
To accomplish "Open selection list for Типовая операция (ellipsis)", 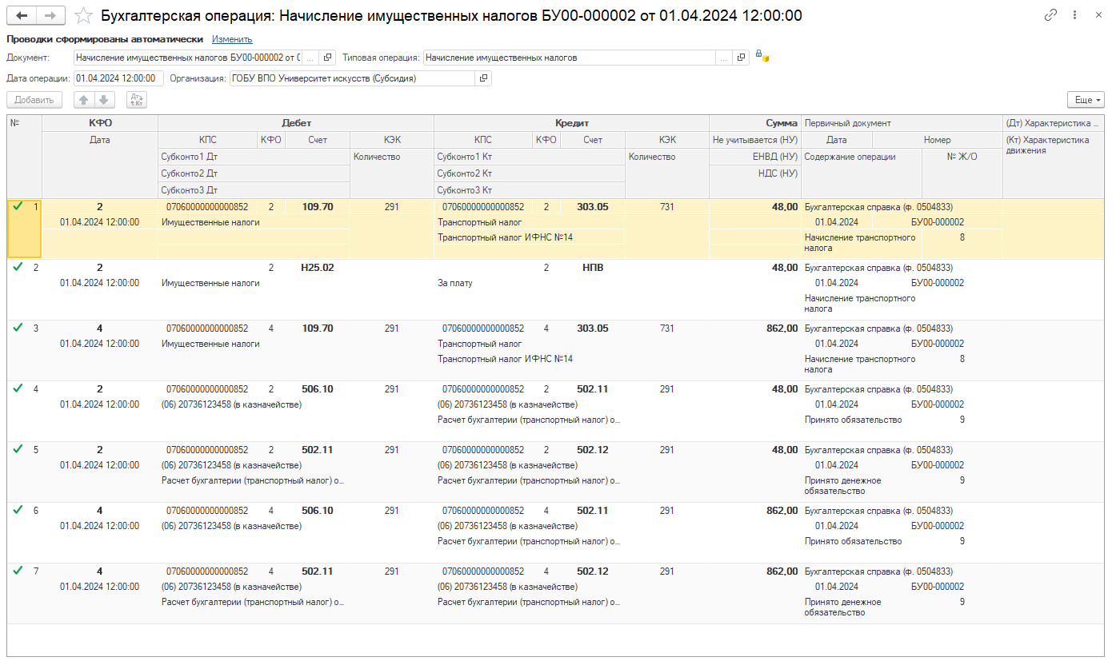I will click(724, 58).
